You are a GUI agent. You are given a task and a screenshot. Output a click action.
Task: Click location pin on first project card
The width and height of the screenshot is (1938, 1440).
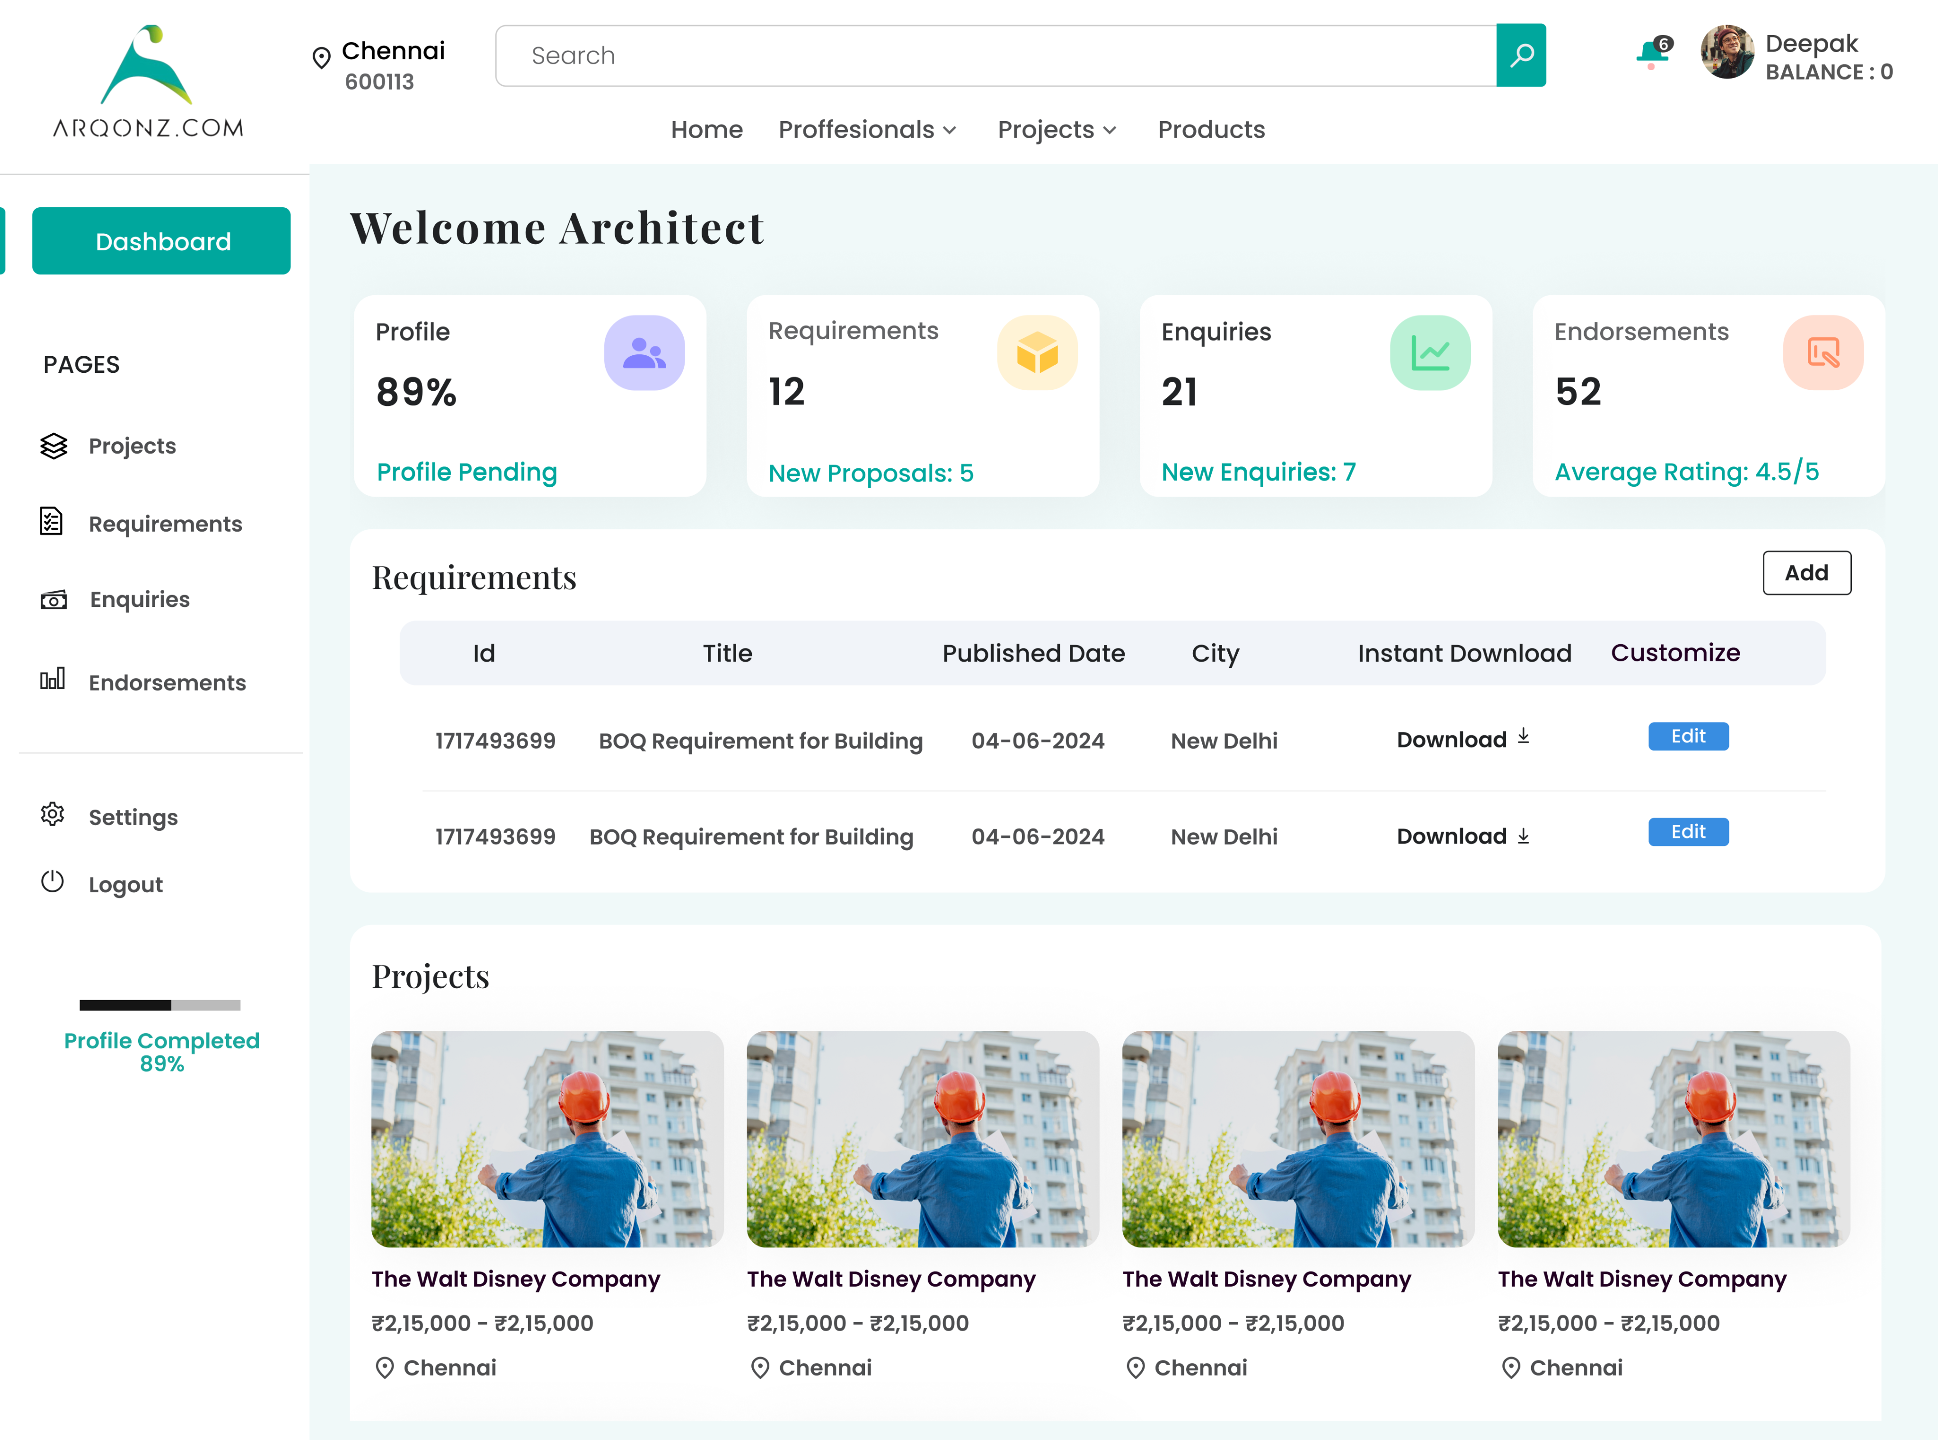pos(385,1368)
